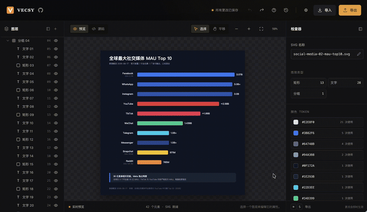Toggle visibility of 文字 16
Viewport: 367px width, 212px height.
(56, 172)
